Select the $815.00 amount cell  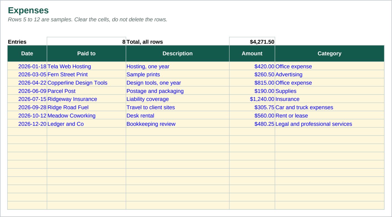click(x=252, y=83)
